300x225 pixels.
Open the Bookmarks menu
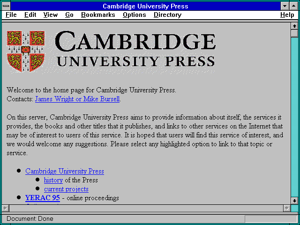click(x=98, y=15)
